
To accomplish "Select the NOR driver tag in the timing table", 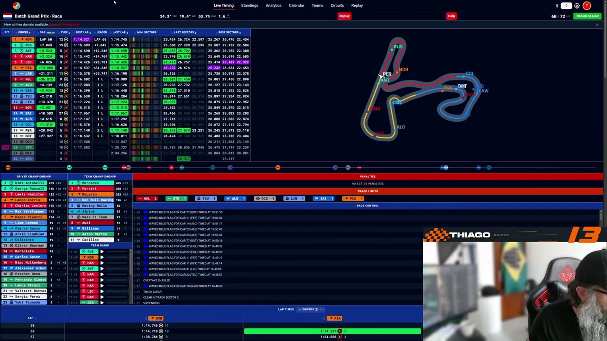I will click(x=23, y=39).
